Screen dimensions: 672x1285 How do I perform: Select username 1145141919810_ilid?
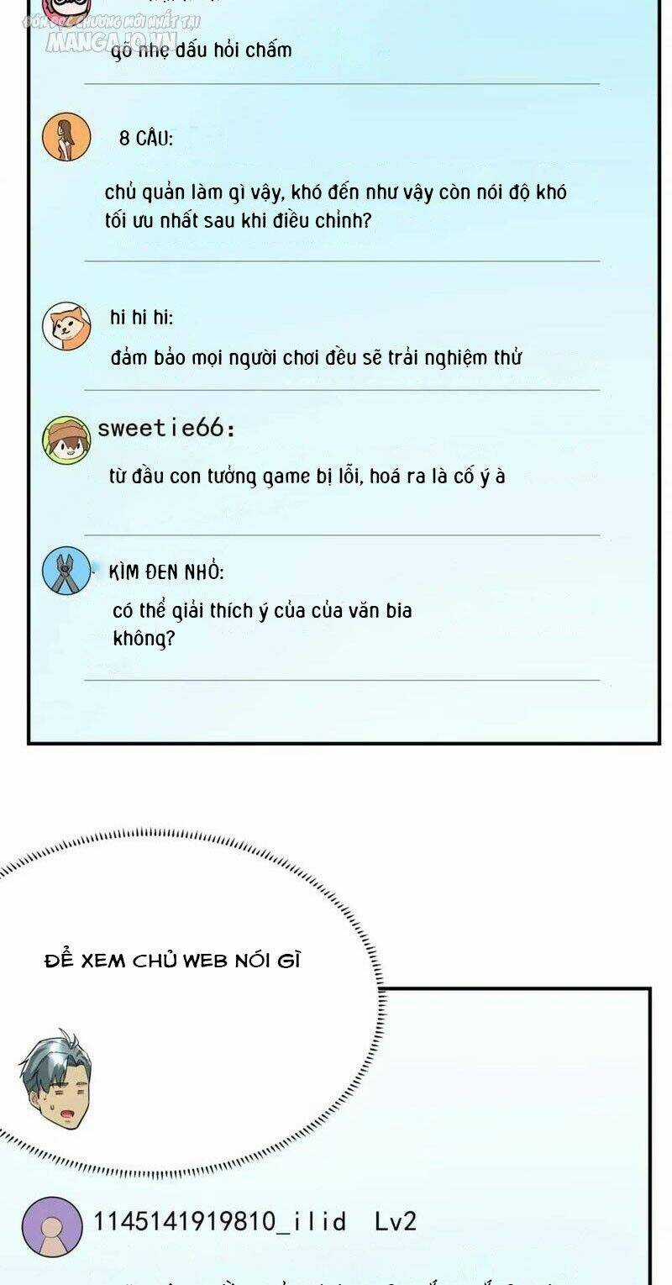220,1221
